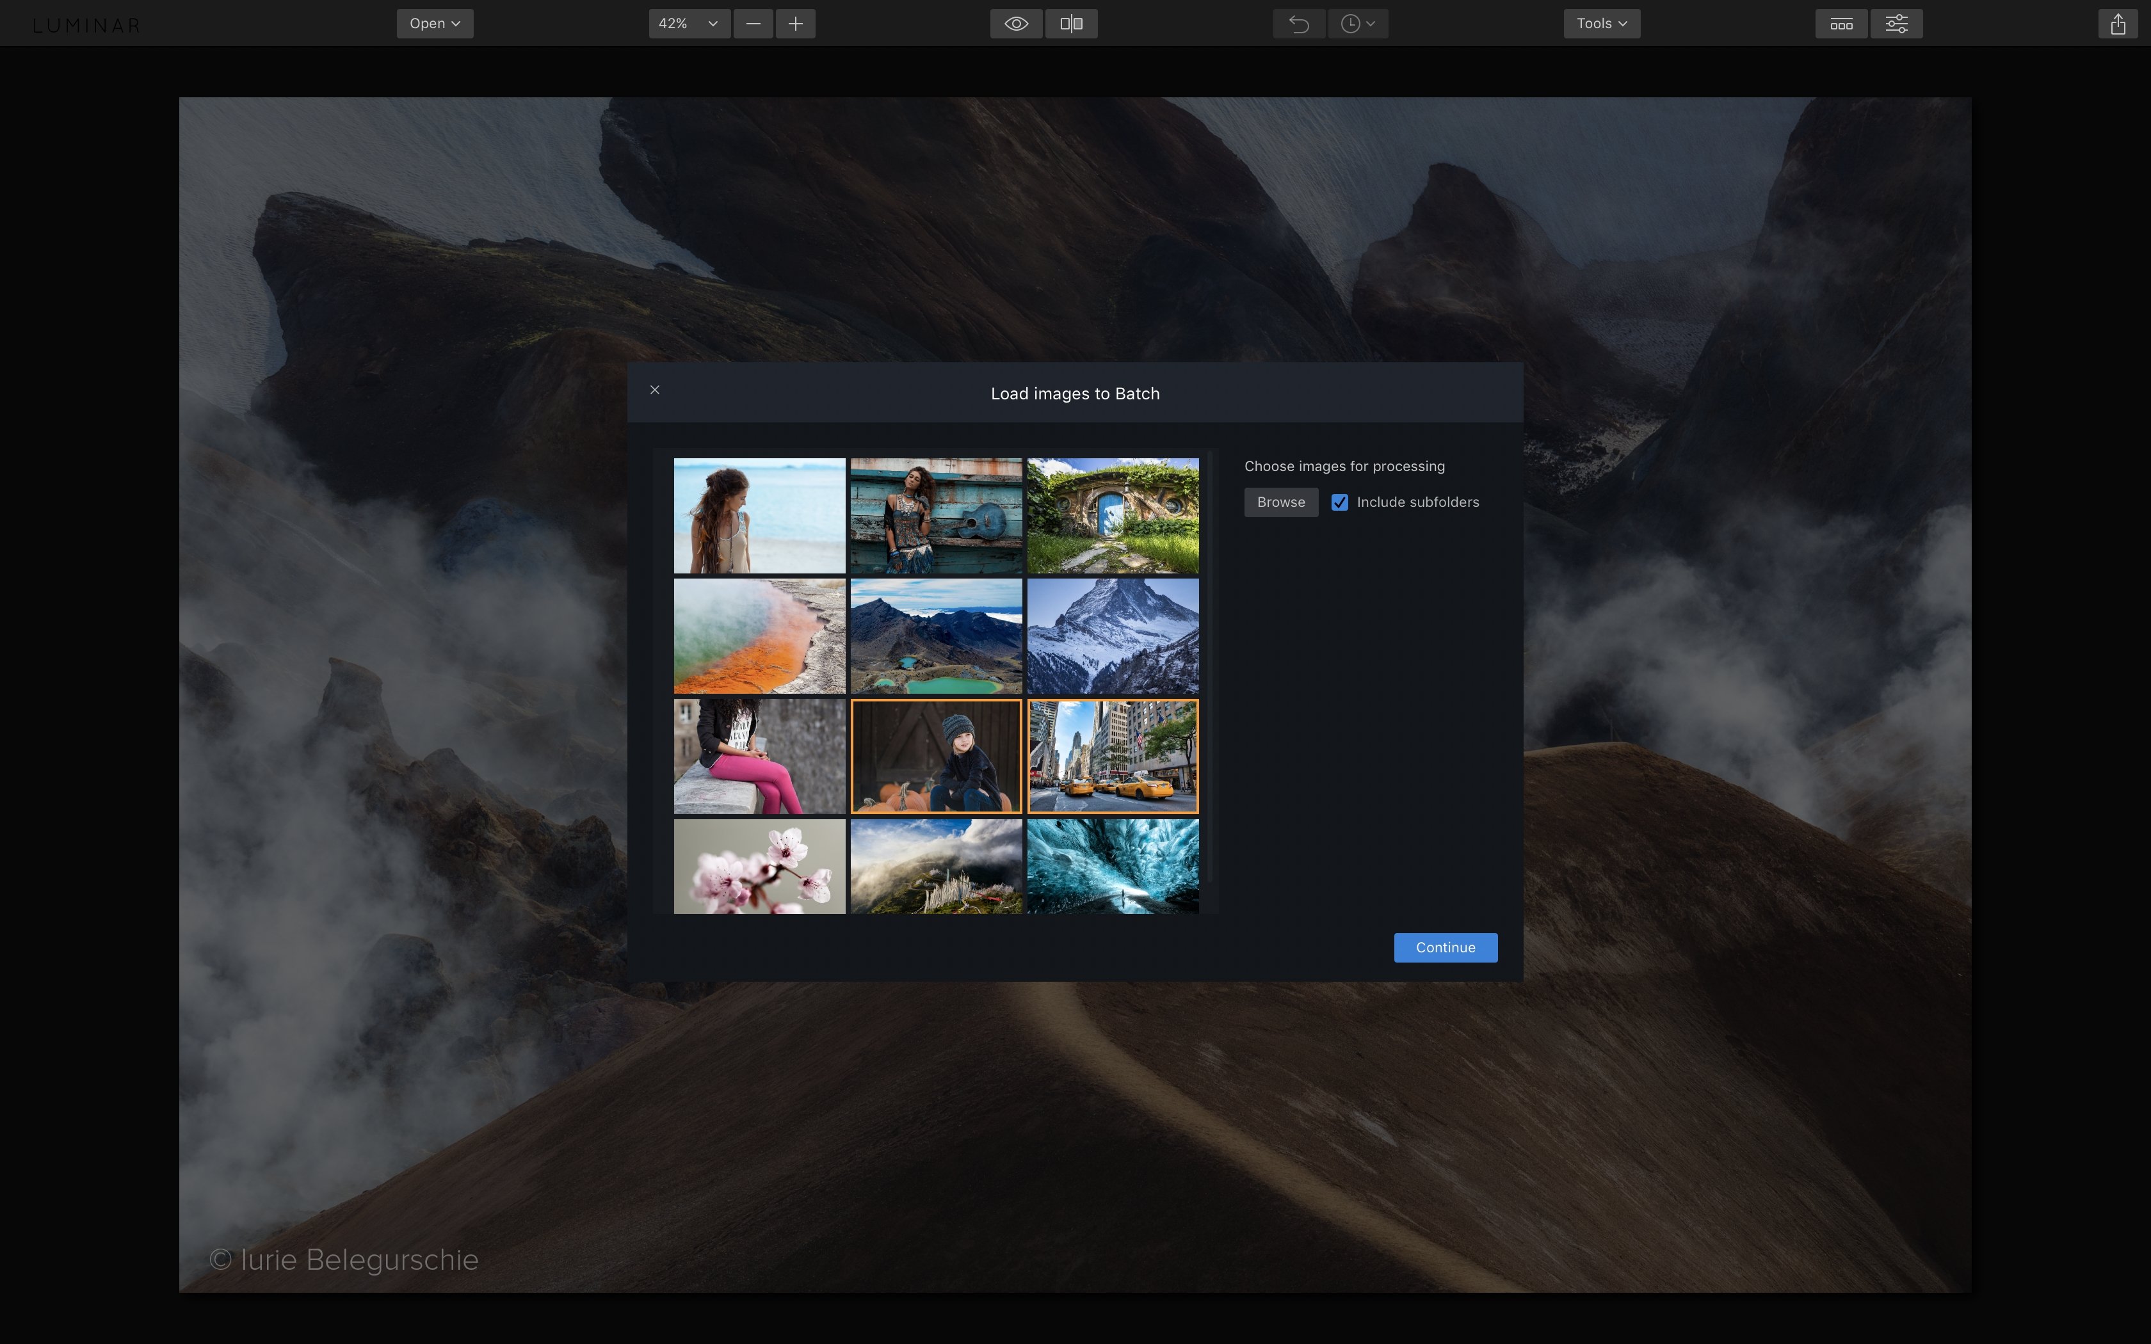Open the Open dropdown menu

(x=435, y=24)
